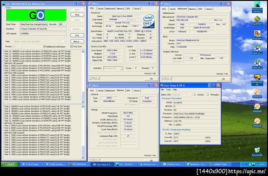This screenshot has height=176, width=268.
Task: Click OK in the CPU-Z Mainboard window
Action: [x=223, y=79]
